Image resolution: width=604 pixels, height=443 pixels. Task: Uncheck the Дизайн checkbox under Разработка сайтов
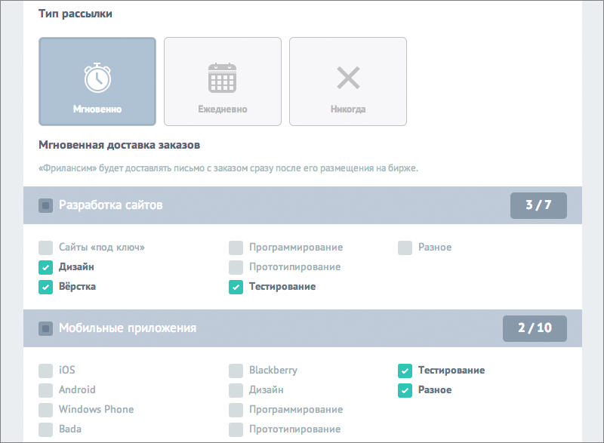click(x=45, y=267)
